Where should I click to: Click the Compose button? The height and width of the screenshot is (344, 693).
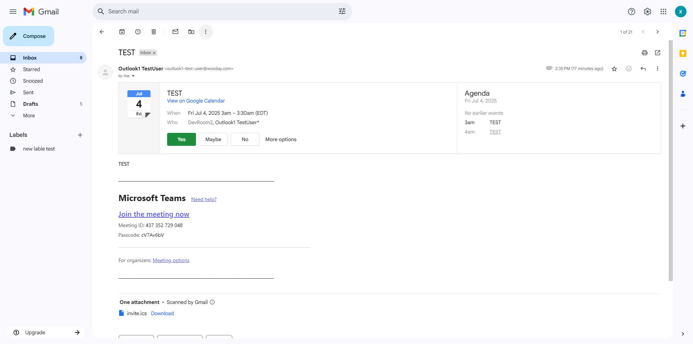[x=29, y=36]
